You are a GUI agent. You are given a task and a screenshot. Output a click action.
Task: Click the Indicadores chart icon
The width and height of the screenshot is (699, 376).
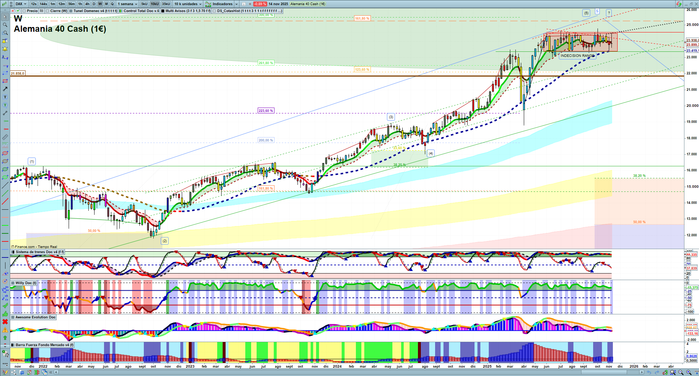208,4
